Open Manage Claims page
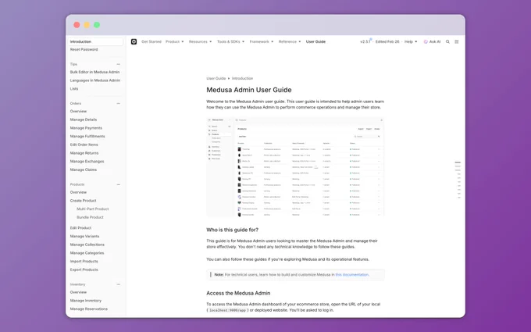 point(84,170)
